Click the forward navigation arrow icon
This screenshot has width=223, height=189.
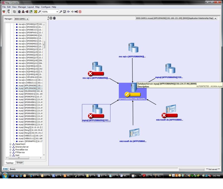coord(72,11)
